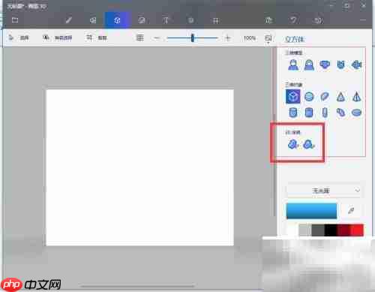Click the horizontal scrollbar at bottom

(x=137, y=286)
